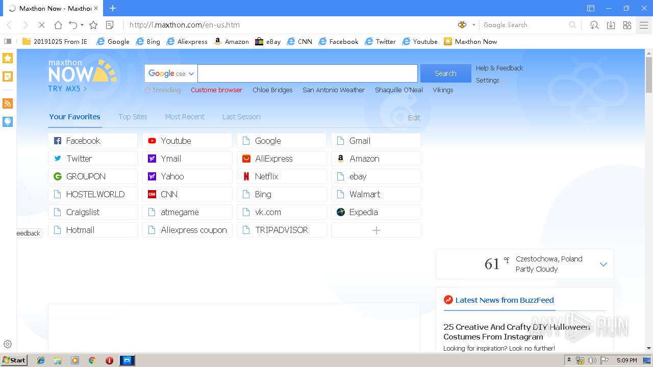The width and height of the screenshot is (653, 367).
Task: Open Chrome from the taskbar
Action: [92, 360]
